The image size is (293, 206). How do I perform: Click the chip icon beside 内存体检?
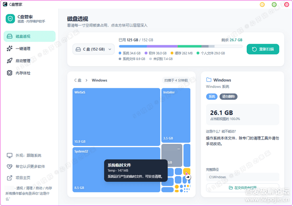10,73
